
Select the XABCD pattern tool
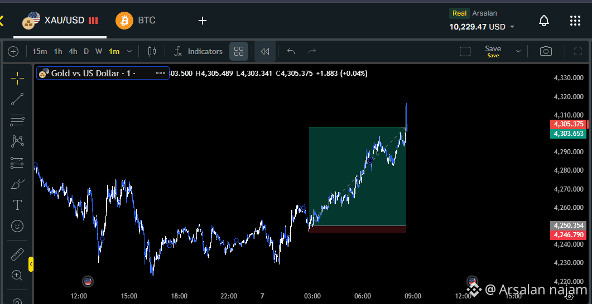point(17,141)
